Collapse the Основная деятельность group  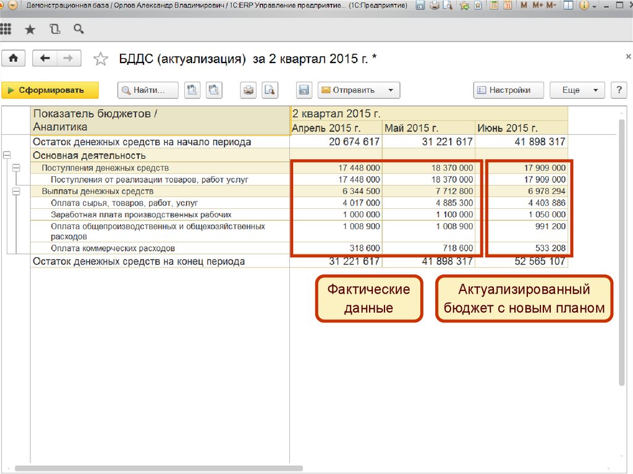[7, 155]
